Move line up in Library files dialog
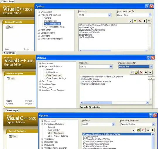Viewport: 158px width, 149px height. pos(149,21)
